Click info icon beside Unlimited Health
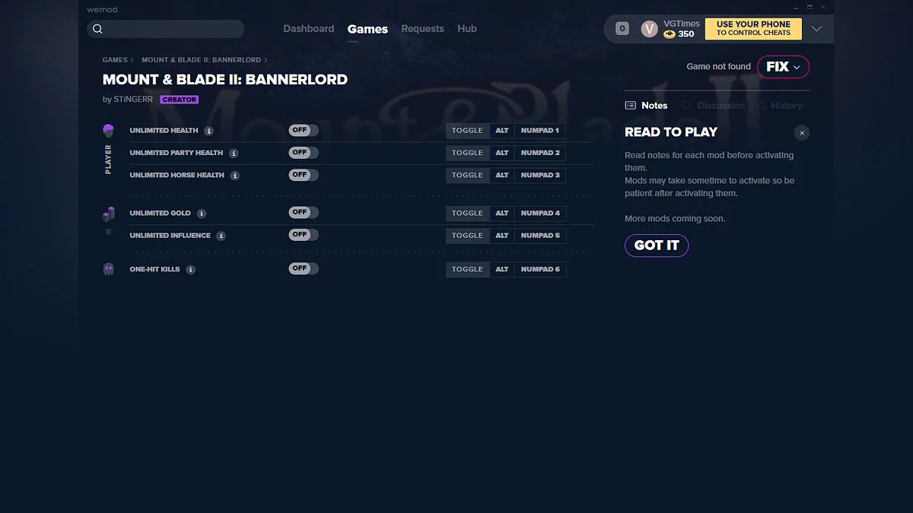Screen dimensions: 913x513 pos(208,131)
